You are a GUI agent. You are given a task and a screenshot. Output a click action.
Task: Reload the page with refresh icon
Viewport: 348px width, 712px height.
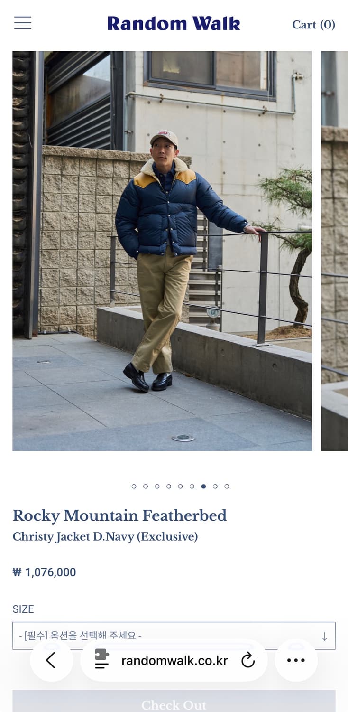[248, 660]
